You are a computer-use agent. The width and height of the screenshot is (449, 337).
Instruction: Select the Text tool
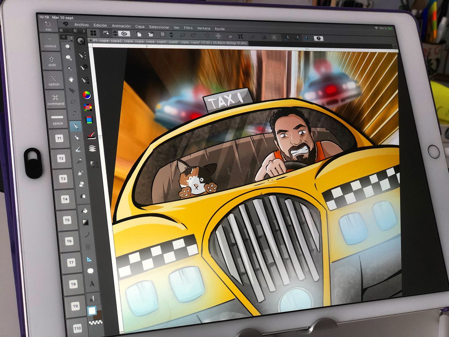pos(92,283)
